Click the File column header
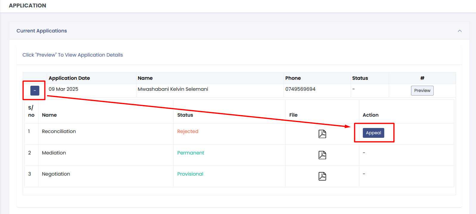This screenshot has height=214, width=476. pos(293,115)
